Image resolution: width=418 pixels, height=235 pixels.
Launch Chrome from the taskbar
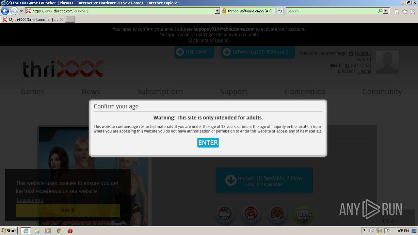(x=59, y=231)
